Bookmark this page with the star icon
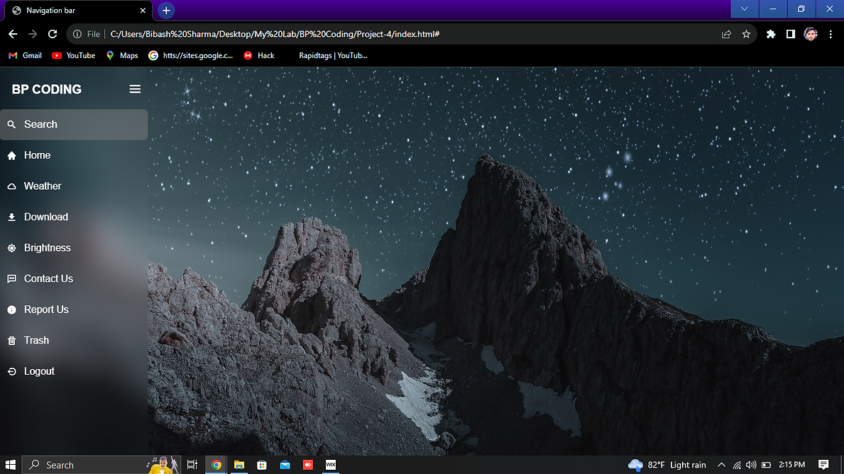The image size is (844, 474). (746, 34)
